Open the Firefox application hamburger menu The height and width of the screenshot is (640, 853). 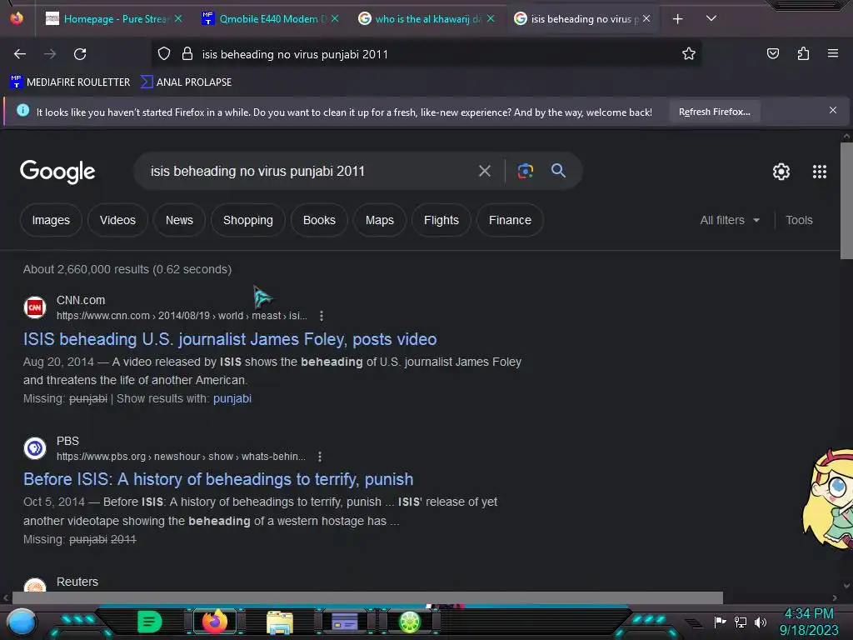832,53
